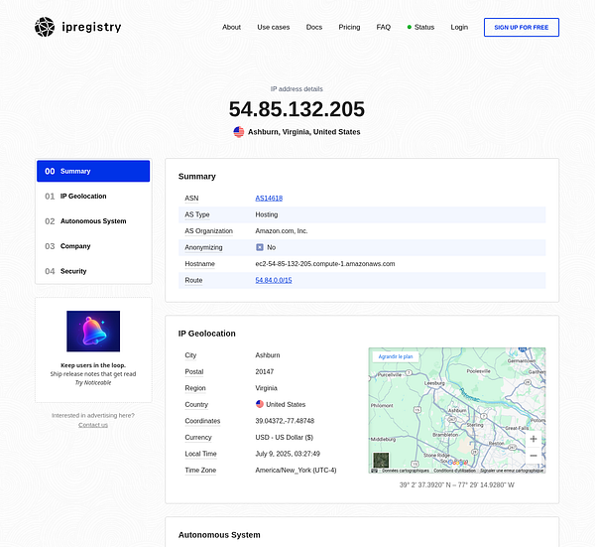Click the 'Hostname' label
The image size is (595, 547).
coord(199,264)
